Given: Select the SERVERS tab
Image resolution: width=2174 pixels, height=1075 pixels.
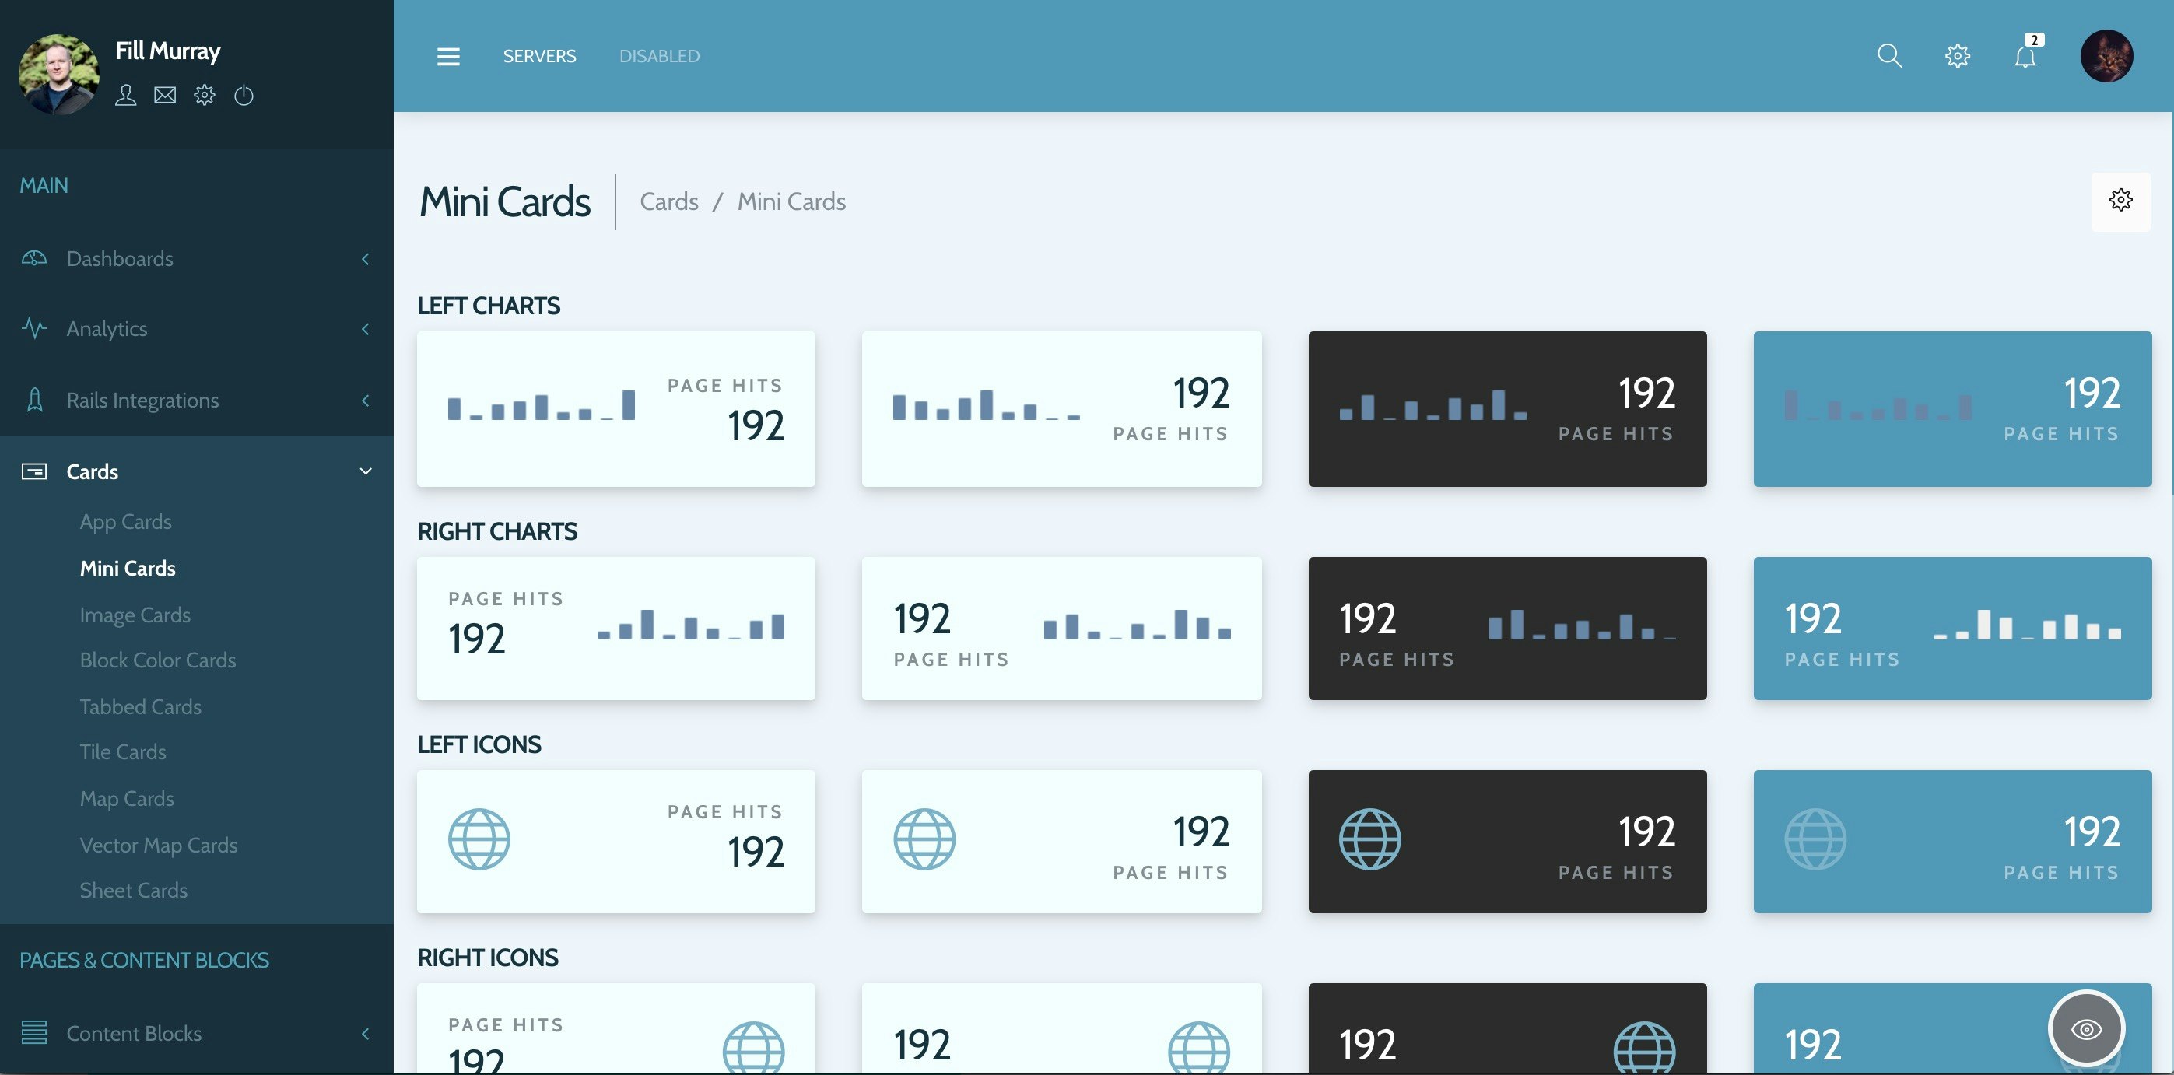Looking at the screenshot, I should click(540, 56).
